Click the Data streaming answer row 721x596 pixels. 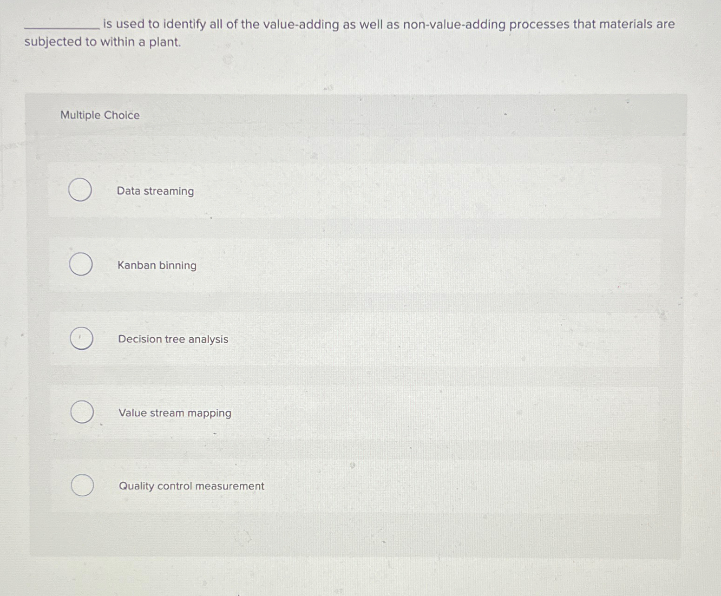coord(353,190)
